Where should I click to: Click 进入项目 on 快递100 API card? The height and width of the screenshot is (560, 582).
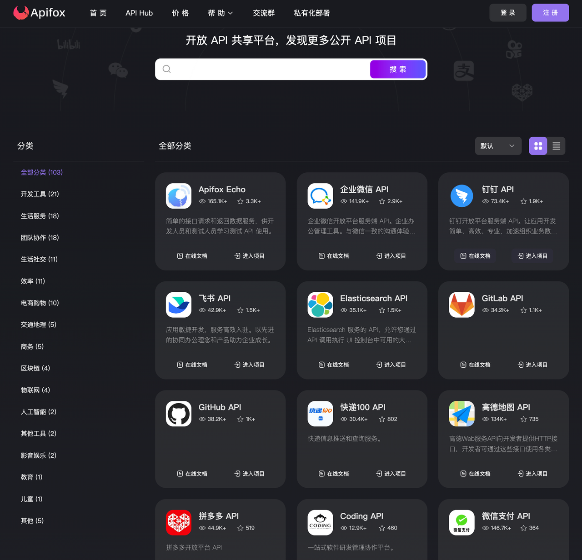pyautogui.click(x=391, y=473)
